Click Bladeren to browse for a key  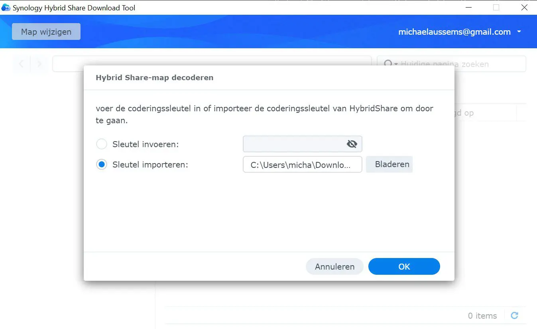point(389,164)
